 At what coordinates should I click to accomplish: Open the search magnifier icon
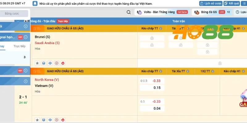tap(128, 12)
